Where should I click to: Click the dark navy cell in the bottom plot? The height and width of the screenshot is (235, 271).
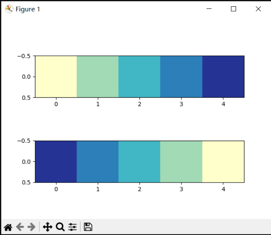click(x=56, y=162)
